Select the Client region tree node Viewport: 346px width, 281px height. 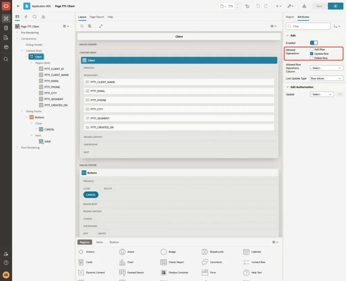click(x=36, y=57)
